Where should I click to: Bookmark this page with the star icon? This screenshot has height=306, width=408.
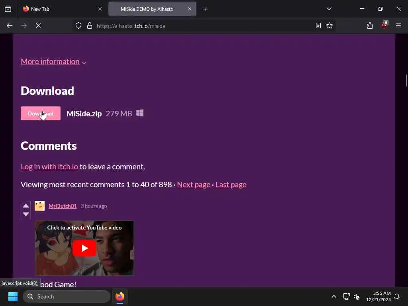coord(330,25)
